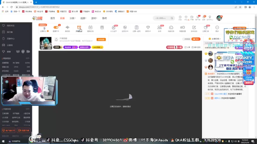Open the 超级粉丝团 badge pill
Viewport: 257px width, 144px height.
click(85, 47)
